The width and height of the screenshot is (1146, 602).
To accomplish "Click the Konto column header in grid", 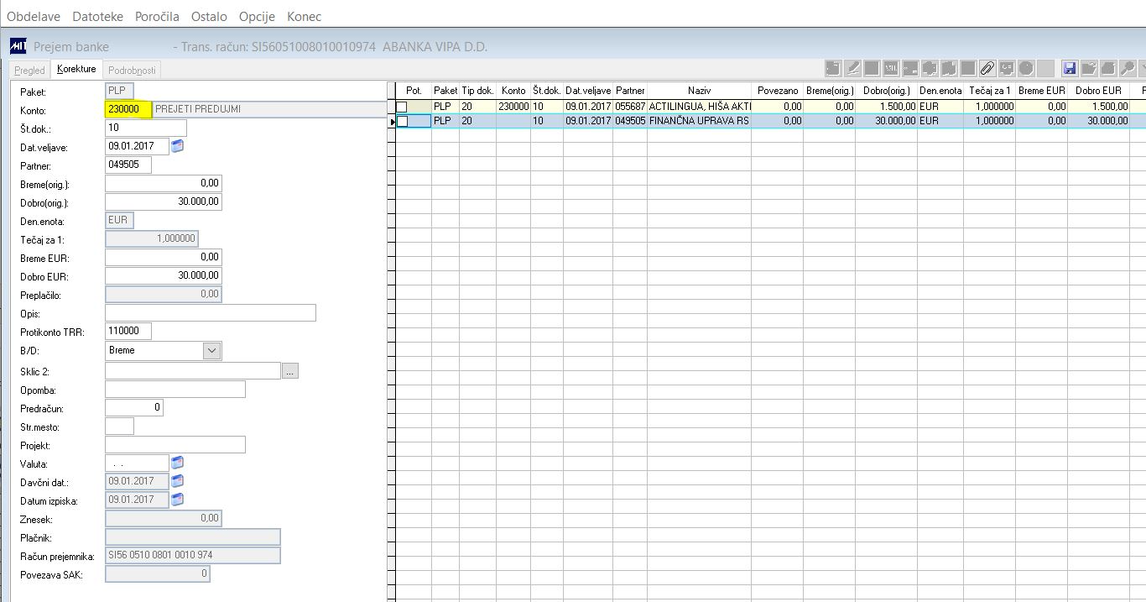I will click(x=513, y=91).
